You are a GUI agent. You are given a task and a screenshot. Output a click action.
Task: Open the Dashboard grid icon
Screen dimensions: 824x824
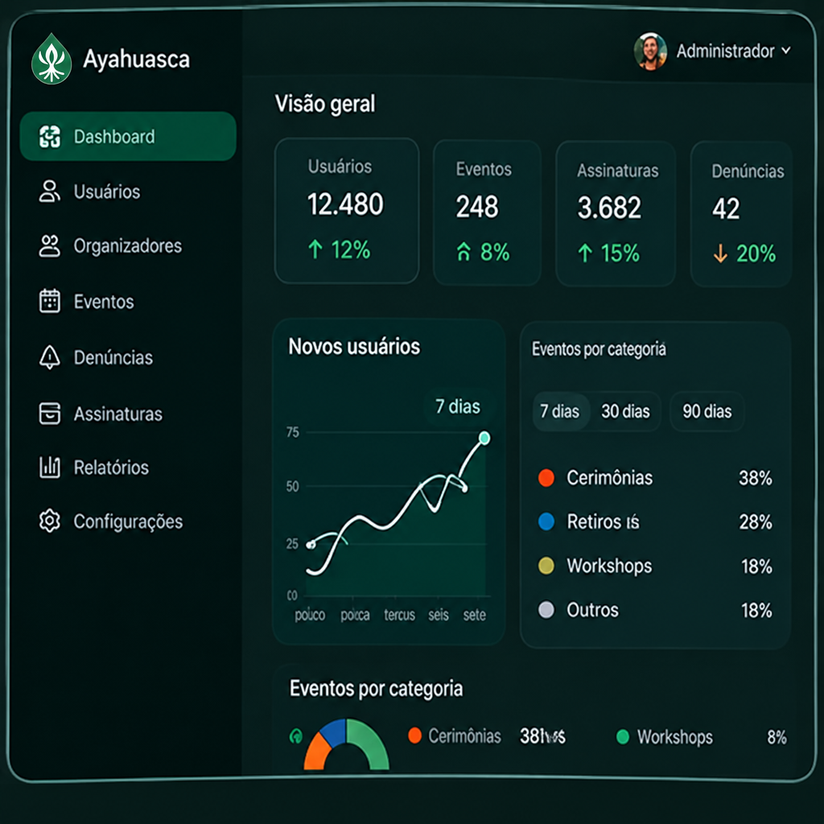[x=50, y=137]
